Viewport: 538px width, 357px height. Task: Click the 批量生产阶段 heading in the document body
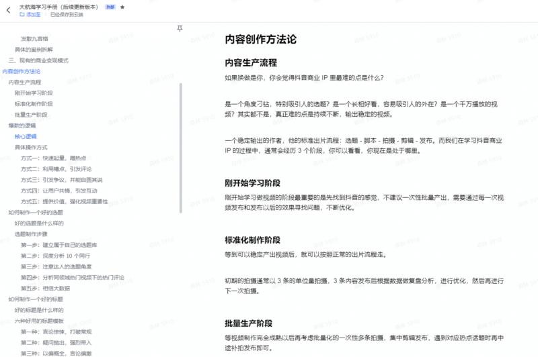tap(248, 323)
